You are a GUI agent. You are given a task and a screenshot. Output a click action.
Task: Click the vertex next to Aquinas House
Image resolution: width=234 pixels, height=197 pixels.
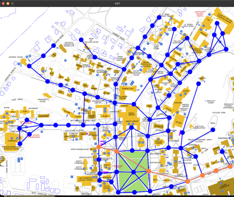[29, 66]
